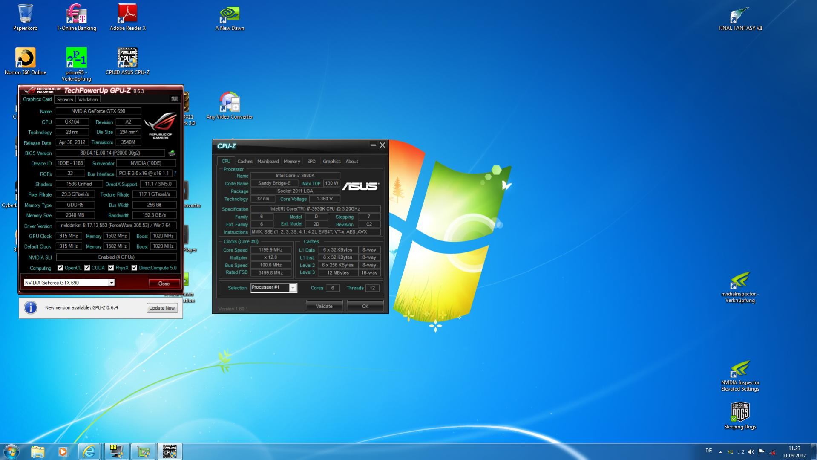Click the Core Speed value 1199.9 MHz

[271, 250]
